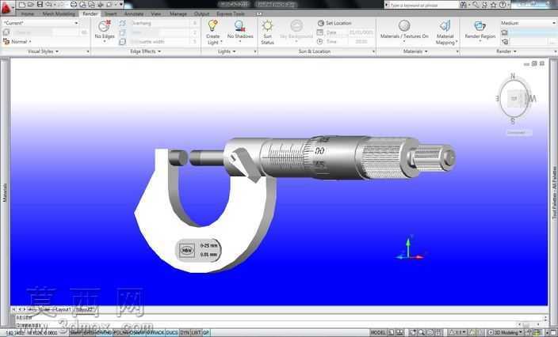Expand the Edge Effects panel
Screen dimensions: 558x337
click(x=145, y=51)
